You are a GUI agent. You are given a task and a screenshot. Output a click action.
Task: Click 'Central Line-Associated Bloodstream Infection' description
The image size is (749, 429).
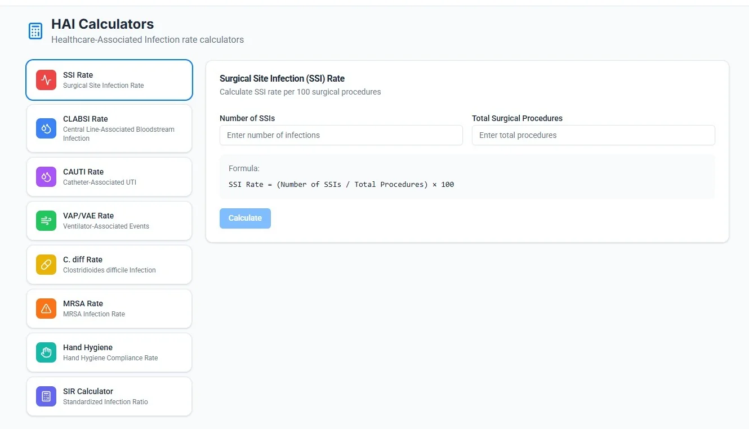pyautogui.click(x=119, y=134)
